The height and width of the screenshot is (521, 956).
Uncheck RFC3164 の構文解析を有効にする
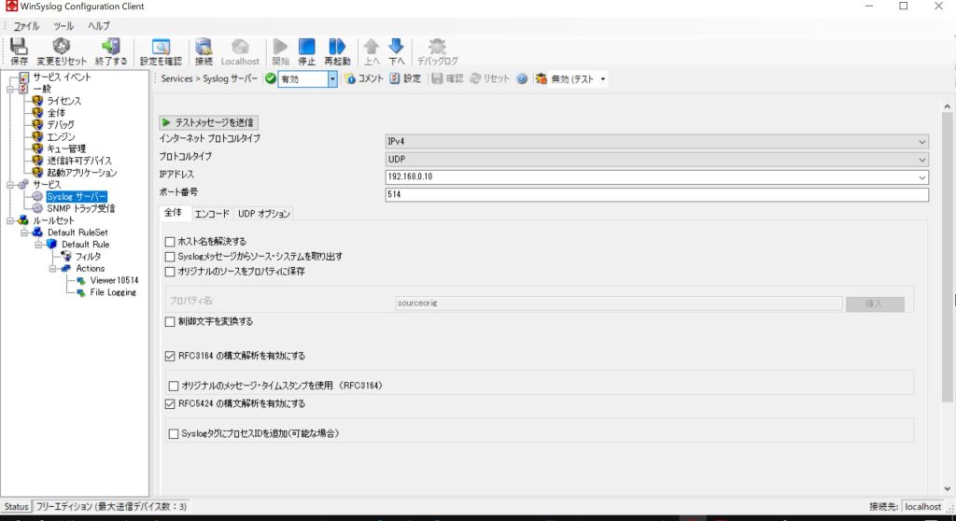170,356
